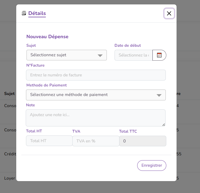The image size is (200, 193).
Task: Select the Total HT input box
Action: tap(49, 141)
